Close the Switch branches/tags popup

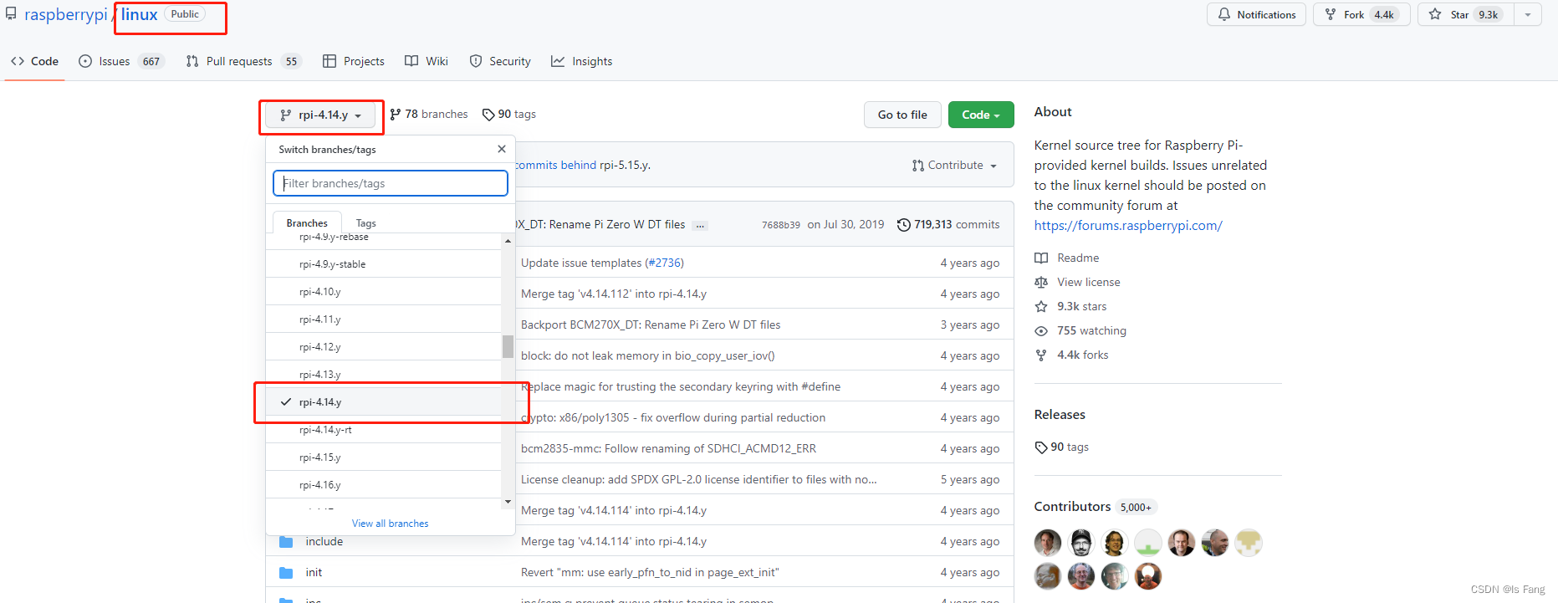coord(502,149)
